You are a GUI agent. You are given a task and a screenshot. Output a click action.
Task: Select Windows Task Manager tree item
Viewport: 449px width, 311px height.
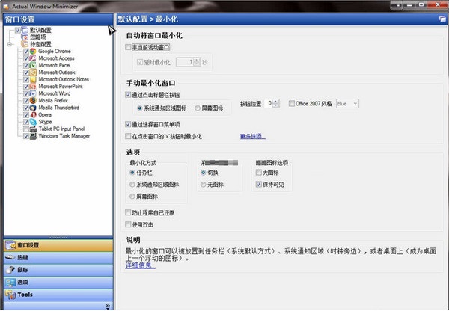(64, 136)
